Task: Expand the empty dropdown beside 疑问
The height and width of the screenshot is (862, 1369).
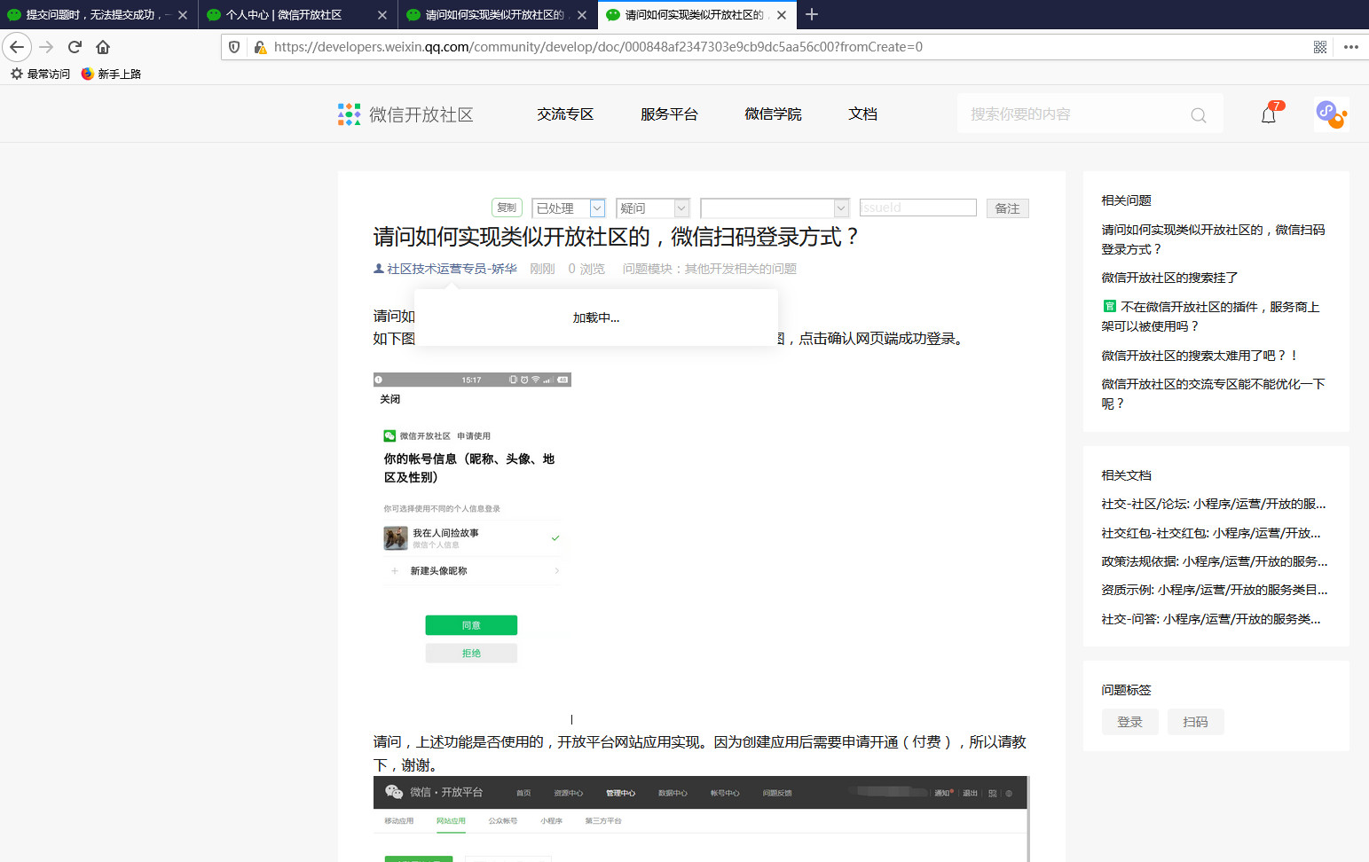Action: (775, 208)
